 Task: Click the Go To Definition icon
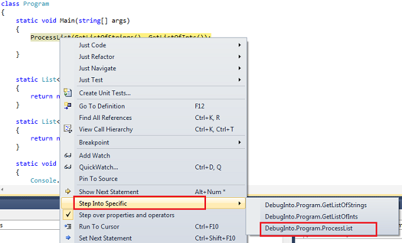pyautogui.click(x=68, y=106)
